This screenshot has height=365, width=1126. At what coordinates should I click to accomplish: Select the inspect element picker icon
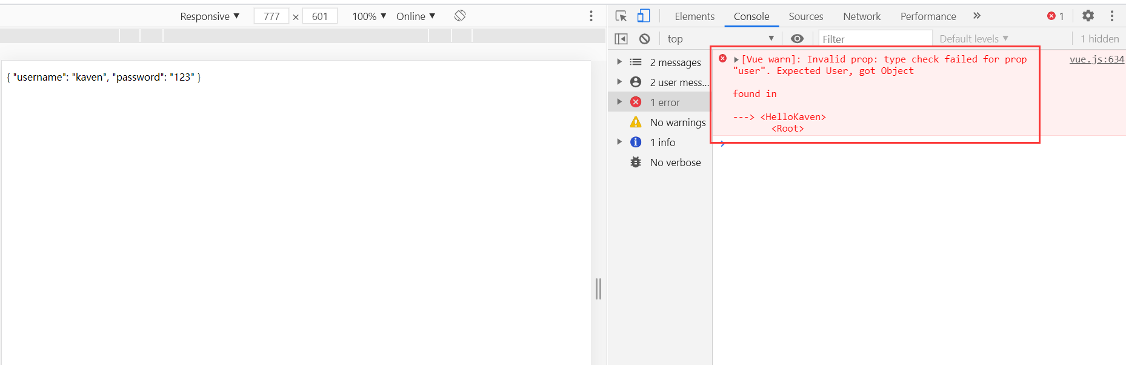tap(621, 16)
